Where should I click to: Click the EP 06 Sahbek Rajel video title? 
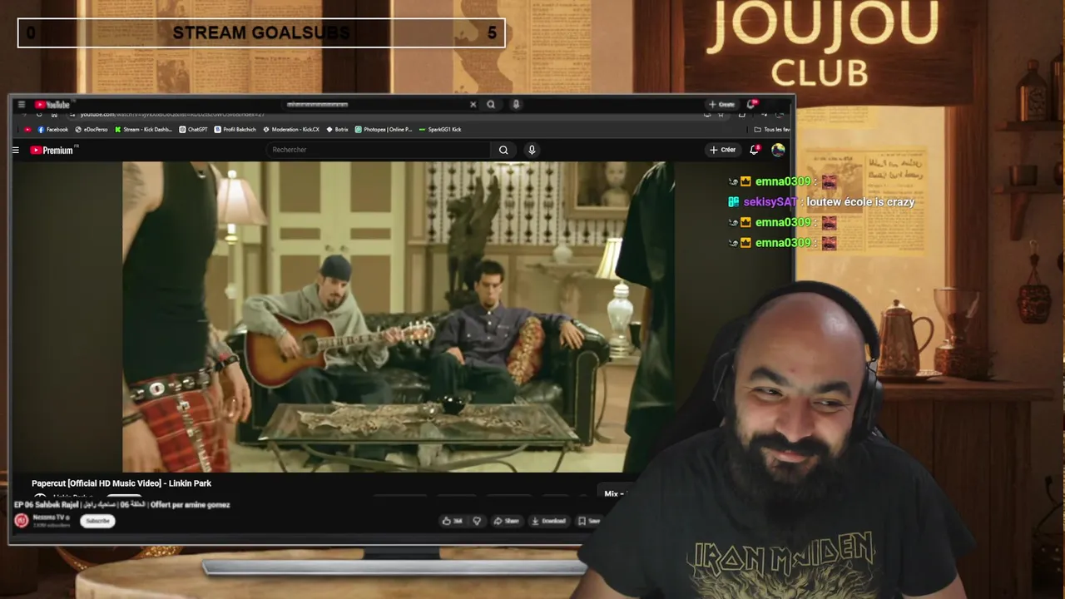click(121, 504)
